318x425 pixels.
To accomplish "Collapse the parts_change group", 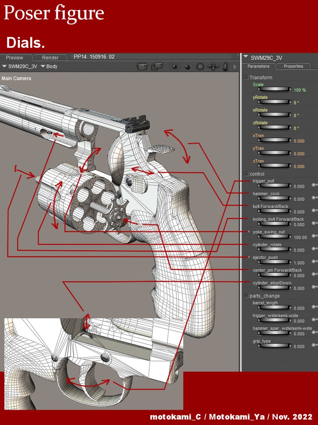I will click(x=246, y=296).
